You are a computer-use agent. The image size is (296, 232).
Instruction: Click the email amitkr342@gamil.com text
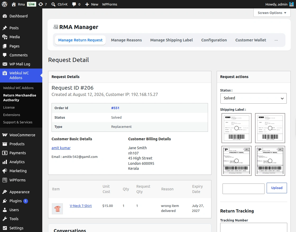pyautogui.click(x=80, y=157)
